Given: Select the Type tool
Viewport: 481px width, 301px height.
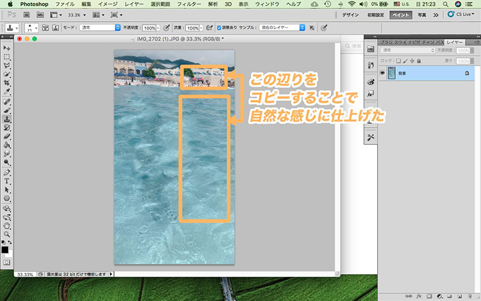Looking at the screenshot, I should pyautogui.click(x=7, y=181).
